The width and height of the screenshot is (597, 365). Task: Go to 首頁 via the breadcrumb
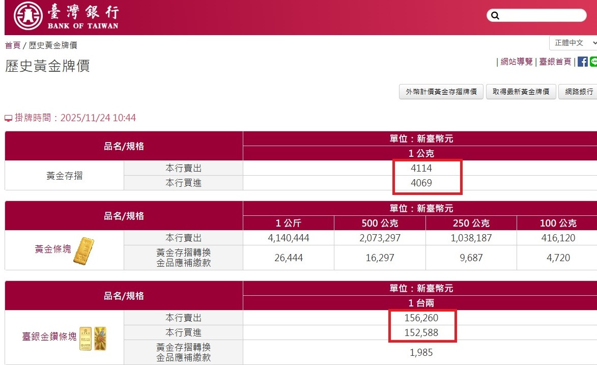(x=13, y=45)
